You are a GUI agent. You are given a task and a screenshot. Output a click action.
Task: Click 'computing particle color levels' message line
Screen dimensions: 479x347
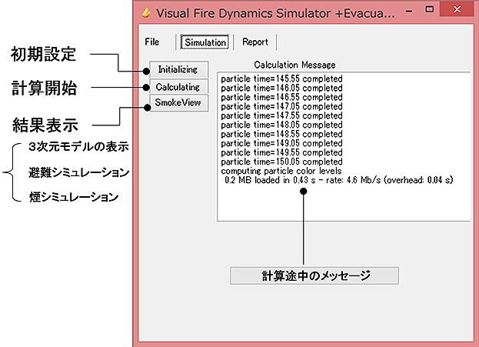coord(281,171)
